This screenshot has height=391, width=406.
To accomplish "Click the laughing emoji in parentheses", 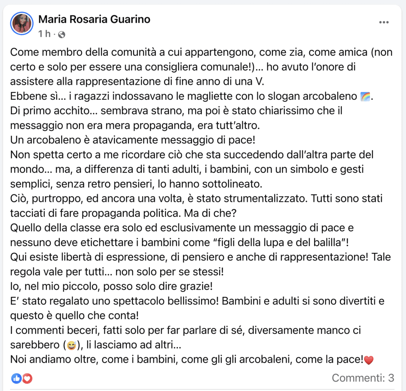I will click(x=71, y=345).
